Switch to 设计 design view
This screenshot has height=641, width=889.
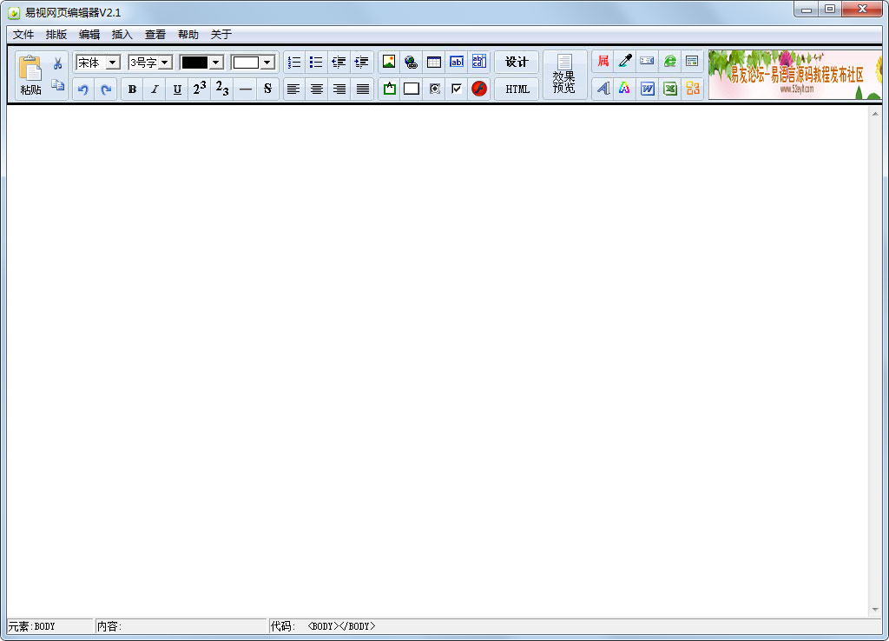point(517,62)
